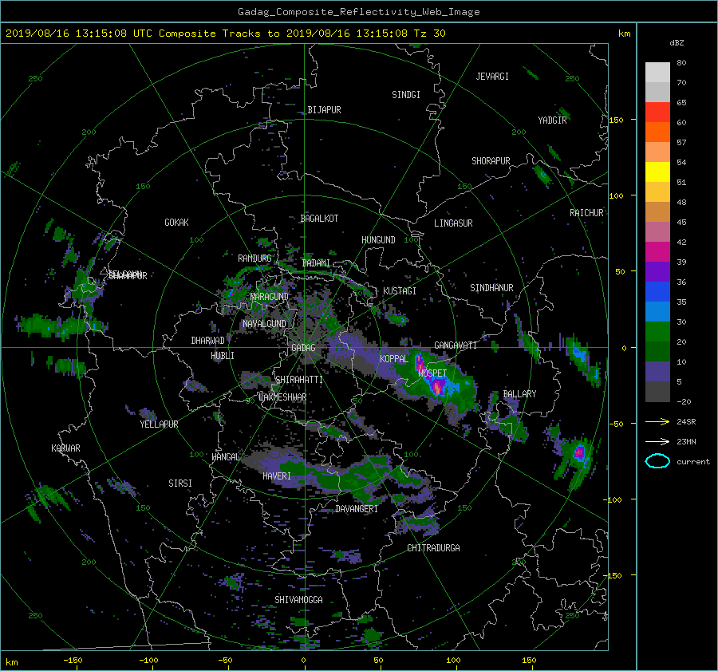This screenshot has width=718, height=671.
Task: Click the SINDGI city label
Action: click(x=406, y=95)
